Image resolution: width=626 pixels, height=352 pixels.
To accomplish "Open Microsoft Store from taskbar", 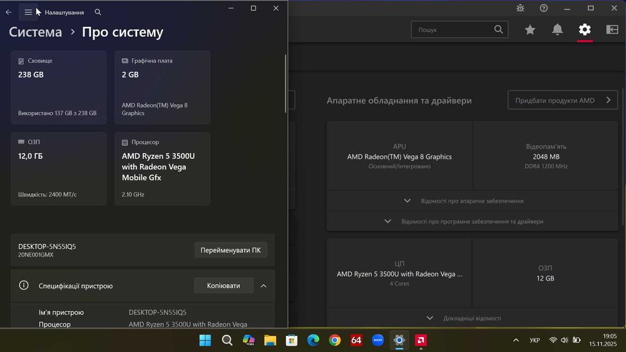I will 292,340.
